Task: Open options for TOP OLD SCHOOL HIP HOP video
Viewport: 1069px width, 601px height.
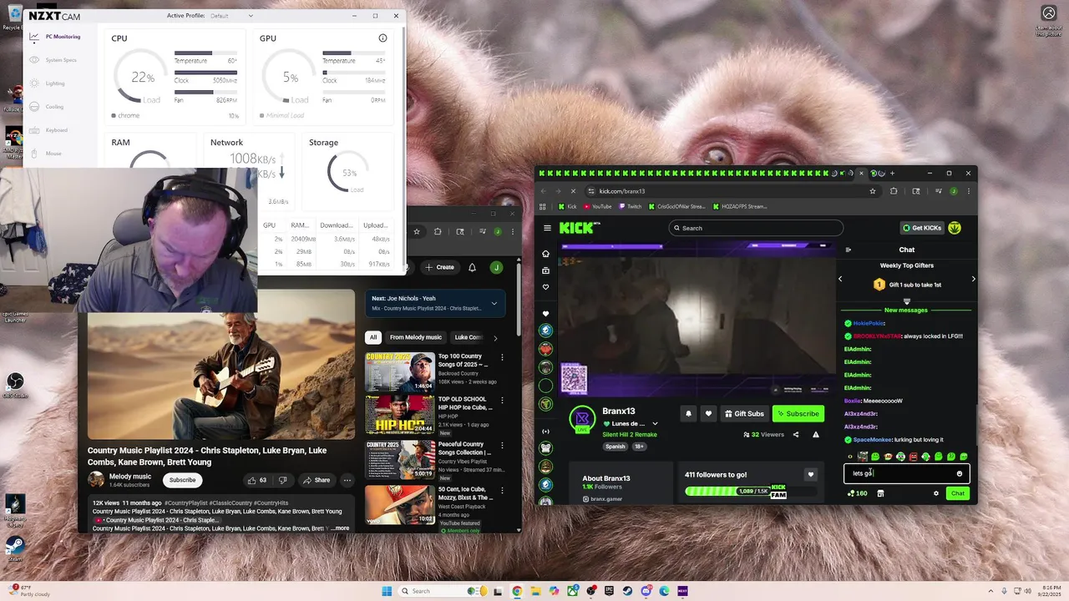Action: point(502,402)
